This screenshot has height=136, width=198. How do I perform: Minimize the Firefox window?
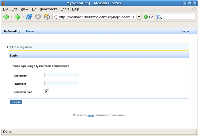point(185,3)
